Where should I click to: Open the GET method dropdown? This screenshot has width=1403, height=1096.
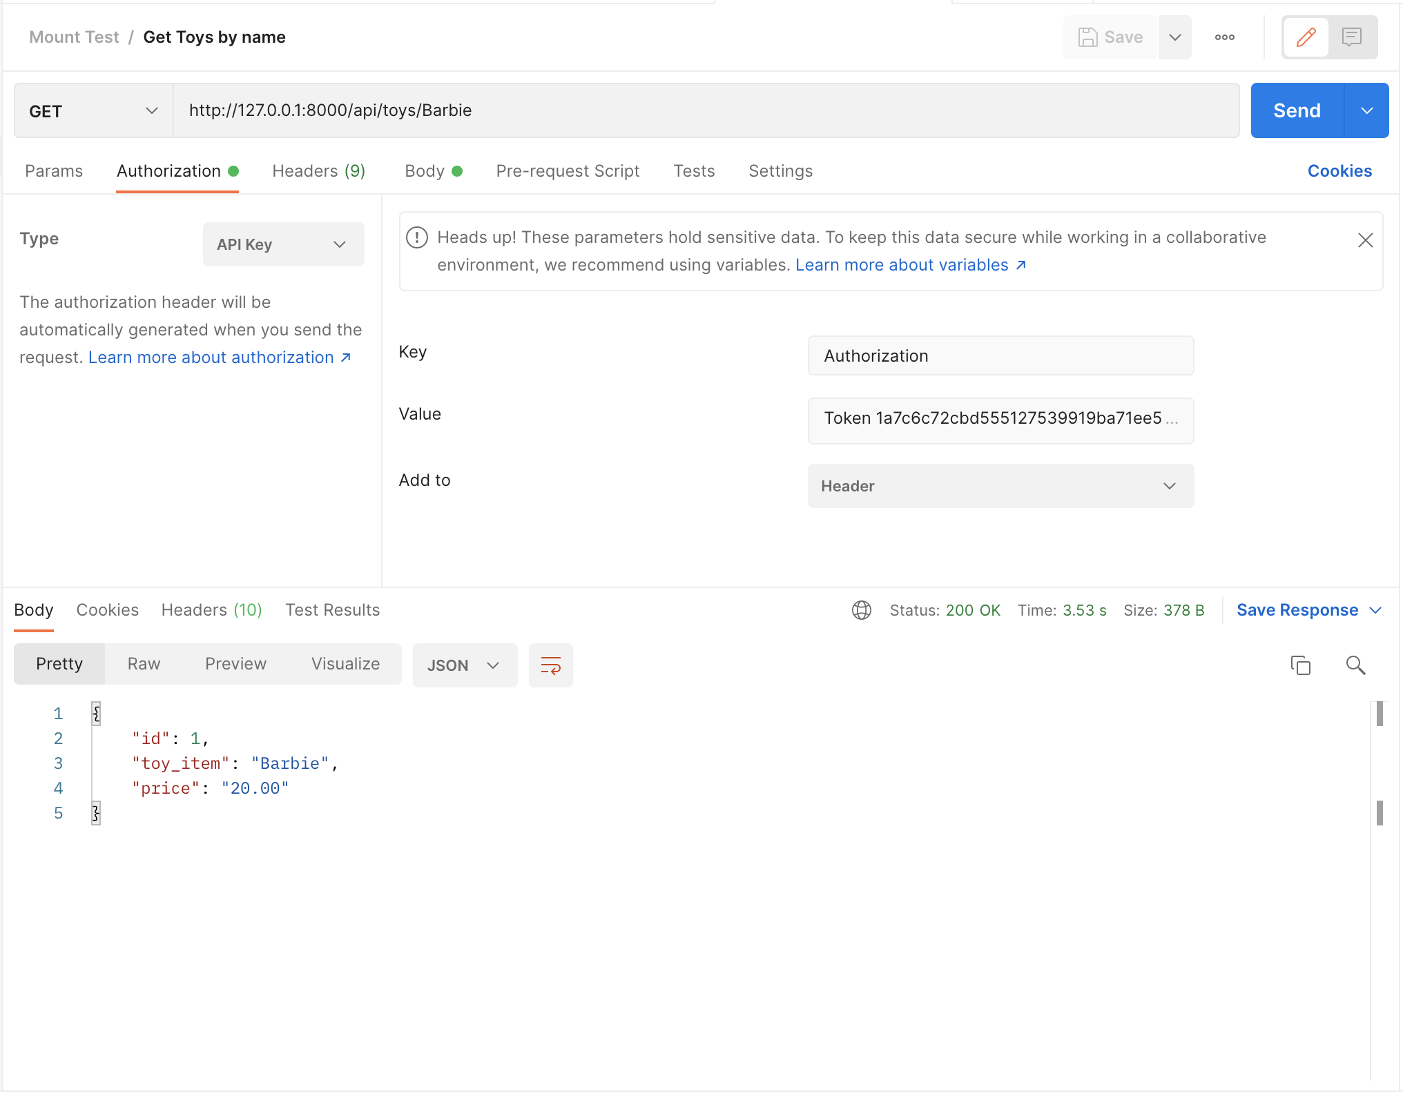93,111
